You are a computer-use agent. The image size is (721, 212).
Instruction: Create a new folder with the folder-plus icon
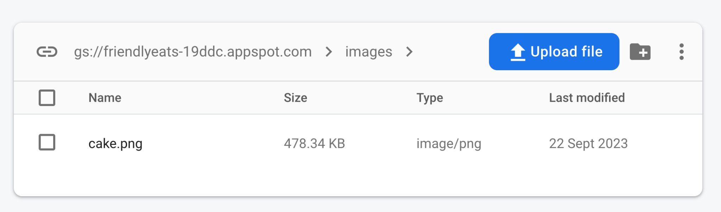[640, 52]
